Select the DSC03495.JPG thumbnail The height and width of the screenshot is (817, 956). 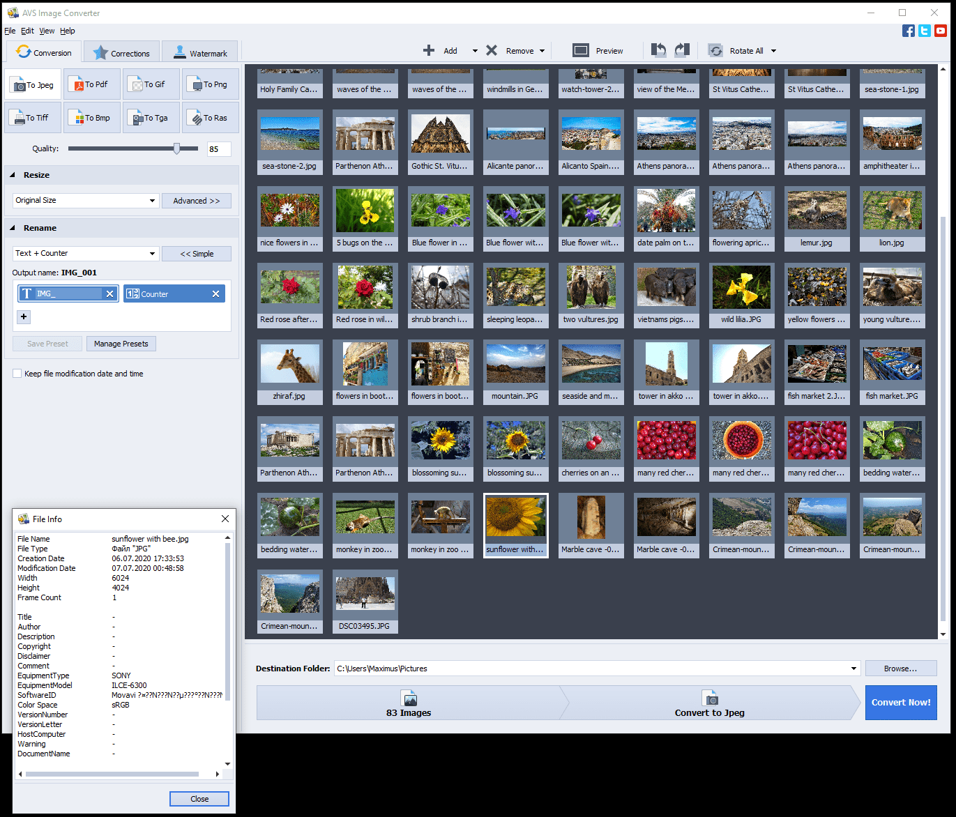[365, 602]
